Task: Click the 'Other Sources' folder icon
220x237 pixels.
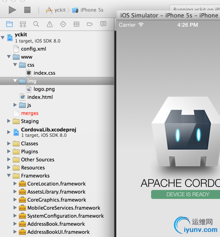Action: coord(16,160)
